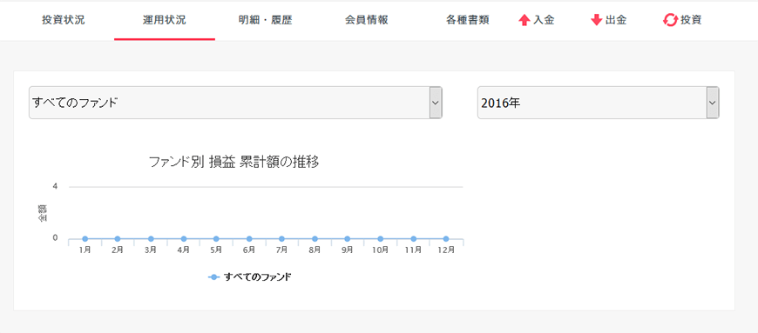Click the red circular arrows invest icon

click(x=670, y=20)
